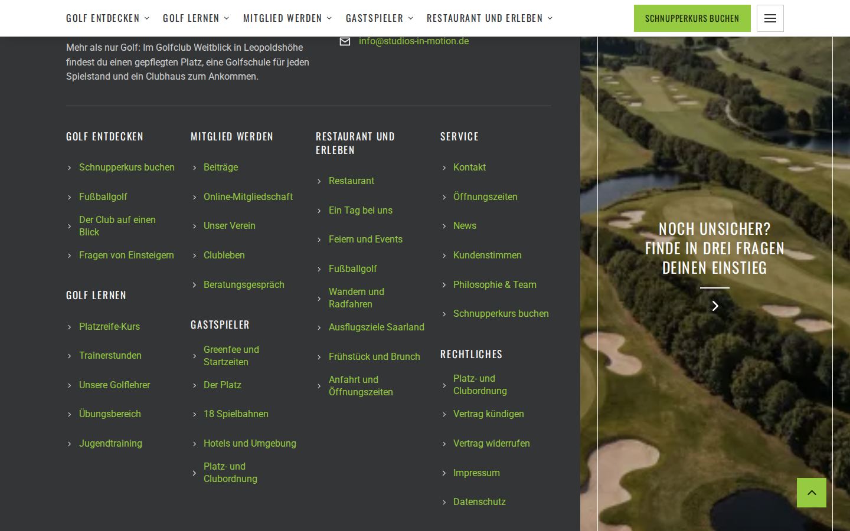Open 'Unser Verein' link
The image size is (850, 531).
pos(230,225)
